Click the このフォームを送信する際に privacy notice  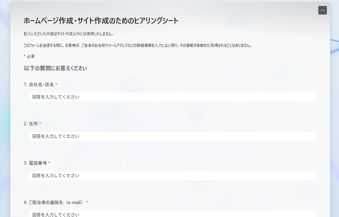138,45
